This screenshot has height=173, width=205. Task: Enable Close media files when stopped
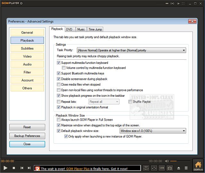point(59,85)
